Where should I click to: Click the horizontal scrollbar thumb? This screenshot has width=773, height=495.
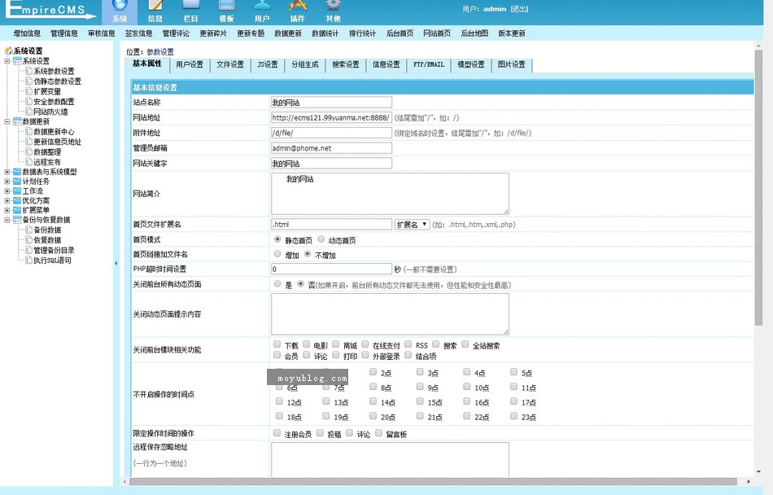pyautogui.click(x=433, y=481)
